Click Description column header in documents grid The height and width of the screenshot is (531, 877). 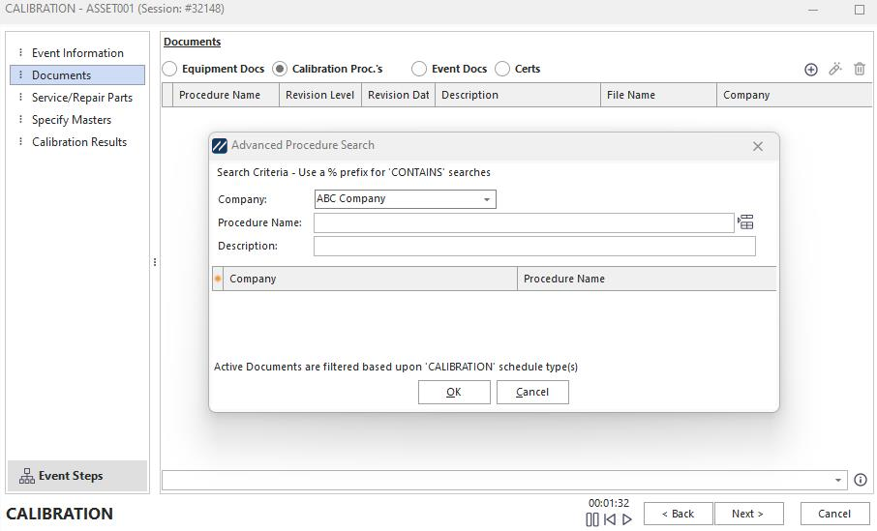(x=518, y=95)
